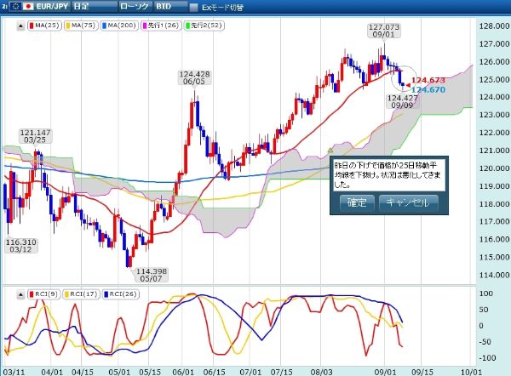511x376 pixels.
Task: Click the MA(25) red color swatch
Action: (32, 26)
